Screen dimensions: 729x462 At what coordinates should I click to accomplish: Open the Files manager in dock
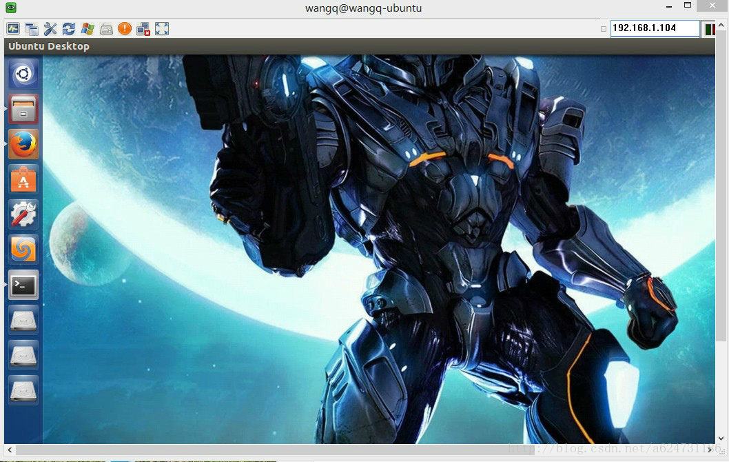click(23, 109)
